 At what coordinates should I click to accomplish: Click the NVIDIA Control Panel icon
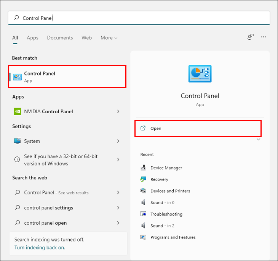[17, 111]
